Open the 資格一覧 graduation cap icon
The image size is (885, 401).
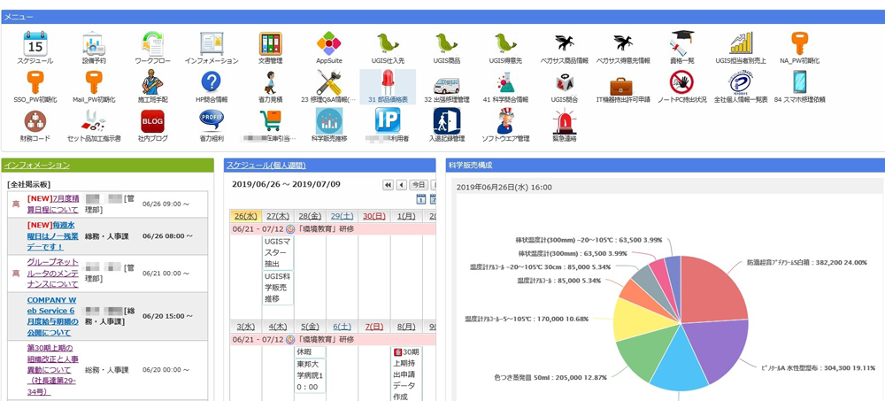pos(681,43)
